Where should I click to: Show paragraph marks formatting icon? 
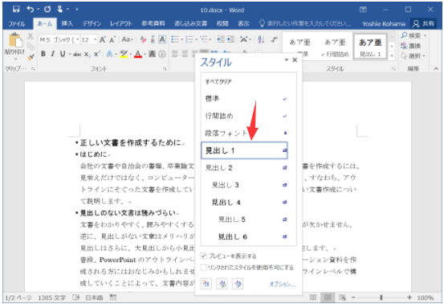(x=274, y=39)
